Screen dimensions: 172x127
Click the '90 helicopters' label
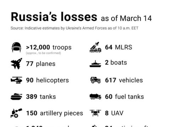(x=48, y=80)
